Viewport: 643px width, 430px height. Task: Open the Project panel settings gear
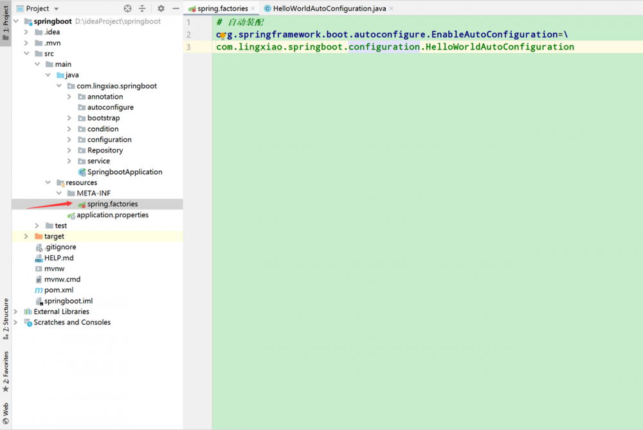tap(159, 8)
